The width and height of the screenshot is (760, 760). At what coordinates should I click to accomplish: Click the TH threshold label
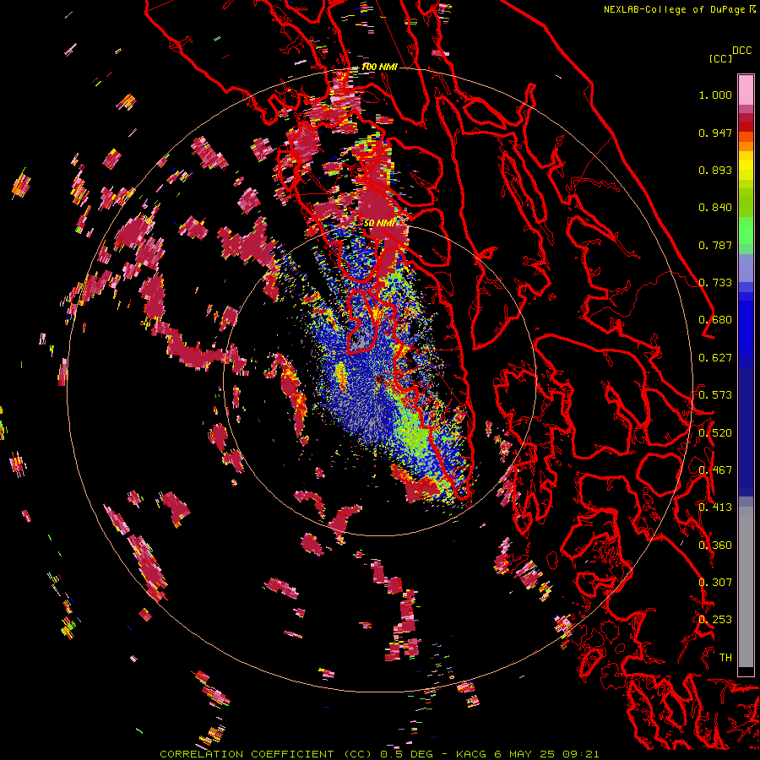tap(725, 658)
